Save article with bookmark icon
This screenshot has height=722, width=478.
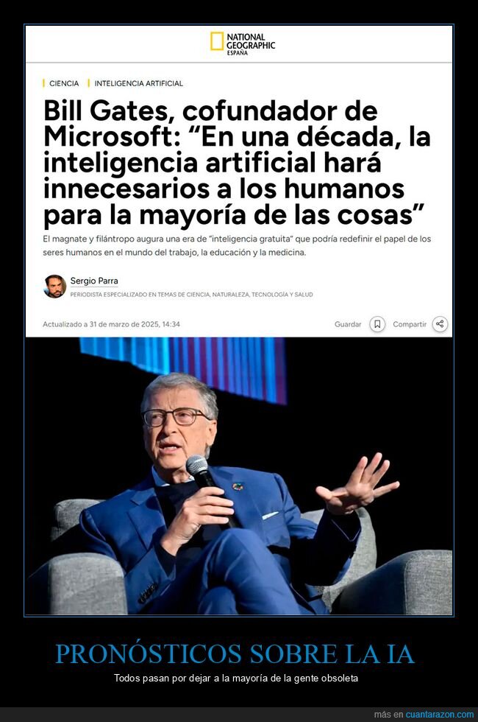(377, 324)
